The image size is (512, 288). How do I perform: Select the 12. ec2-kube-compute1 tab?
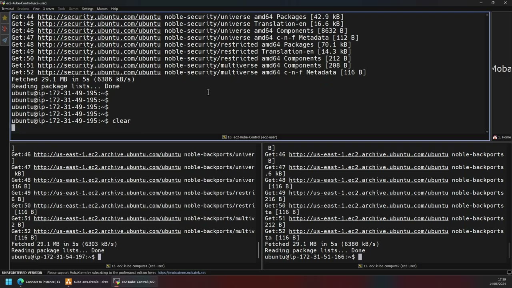click(x=135, y=266)
